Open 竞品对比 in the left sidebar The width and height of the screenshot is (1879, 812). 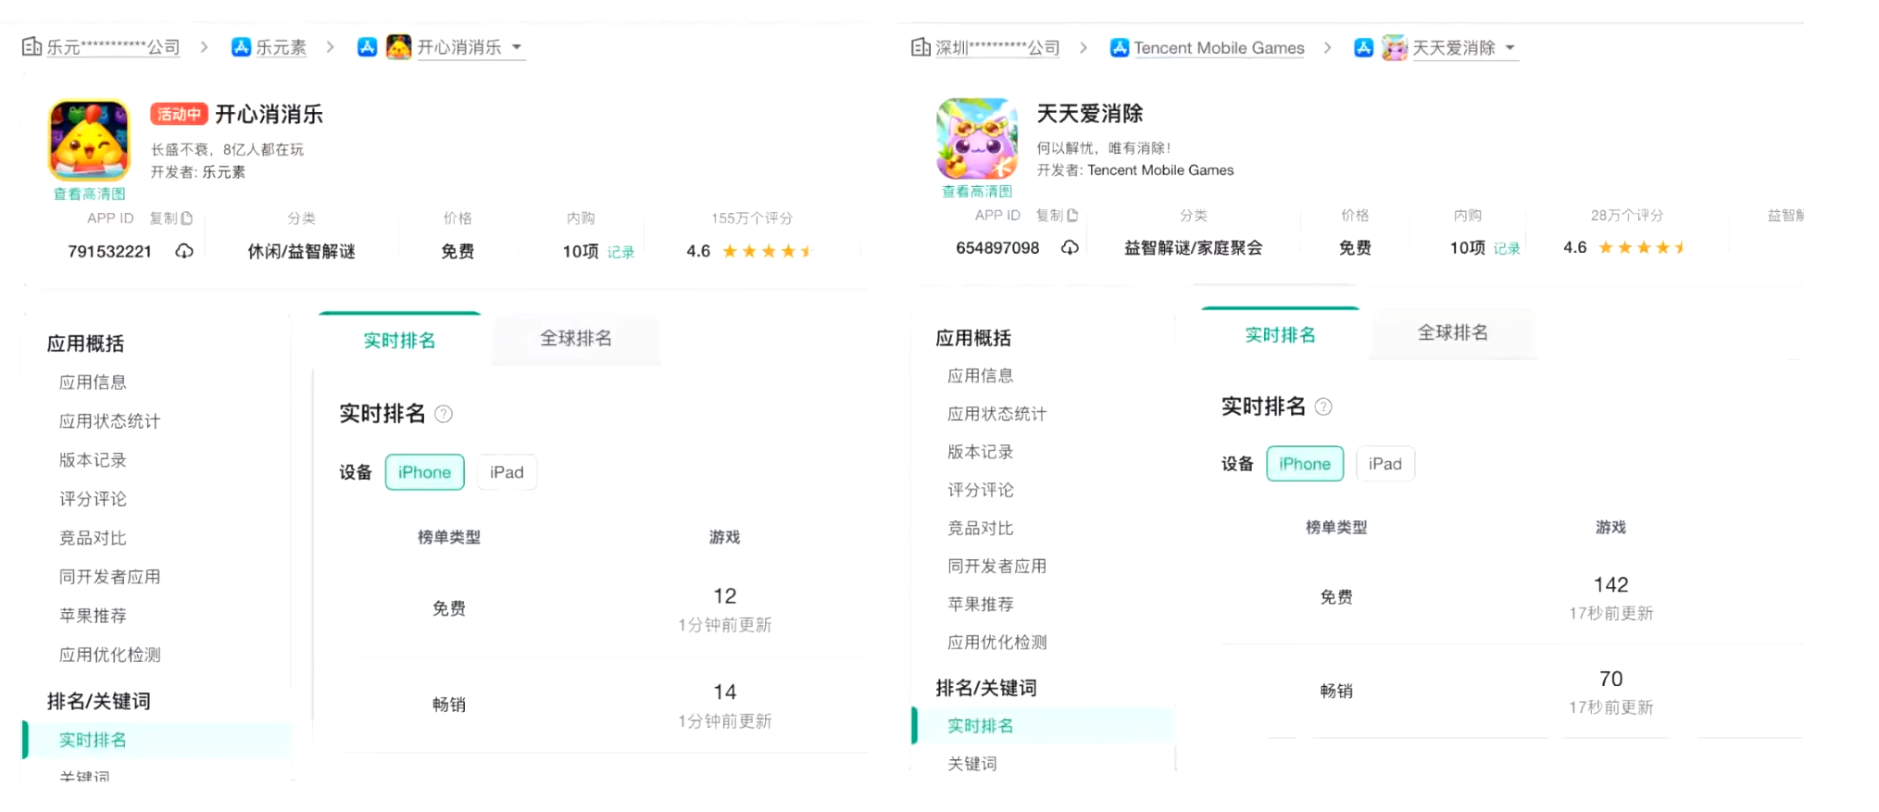coord(93,538)
